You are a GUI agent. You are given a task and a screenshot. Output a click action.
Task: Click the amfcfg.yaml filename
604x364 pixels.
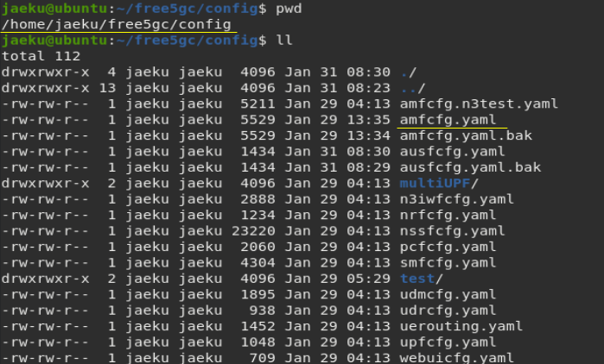click(x=448, y=120)
